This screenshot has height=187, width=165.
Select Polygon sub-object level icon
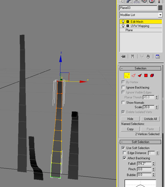(x=146, y=75)
